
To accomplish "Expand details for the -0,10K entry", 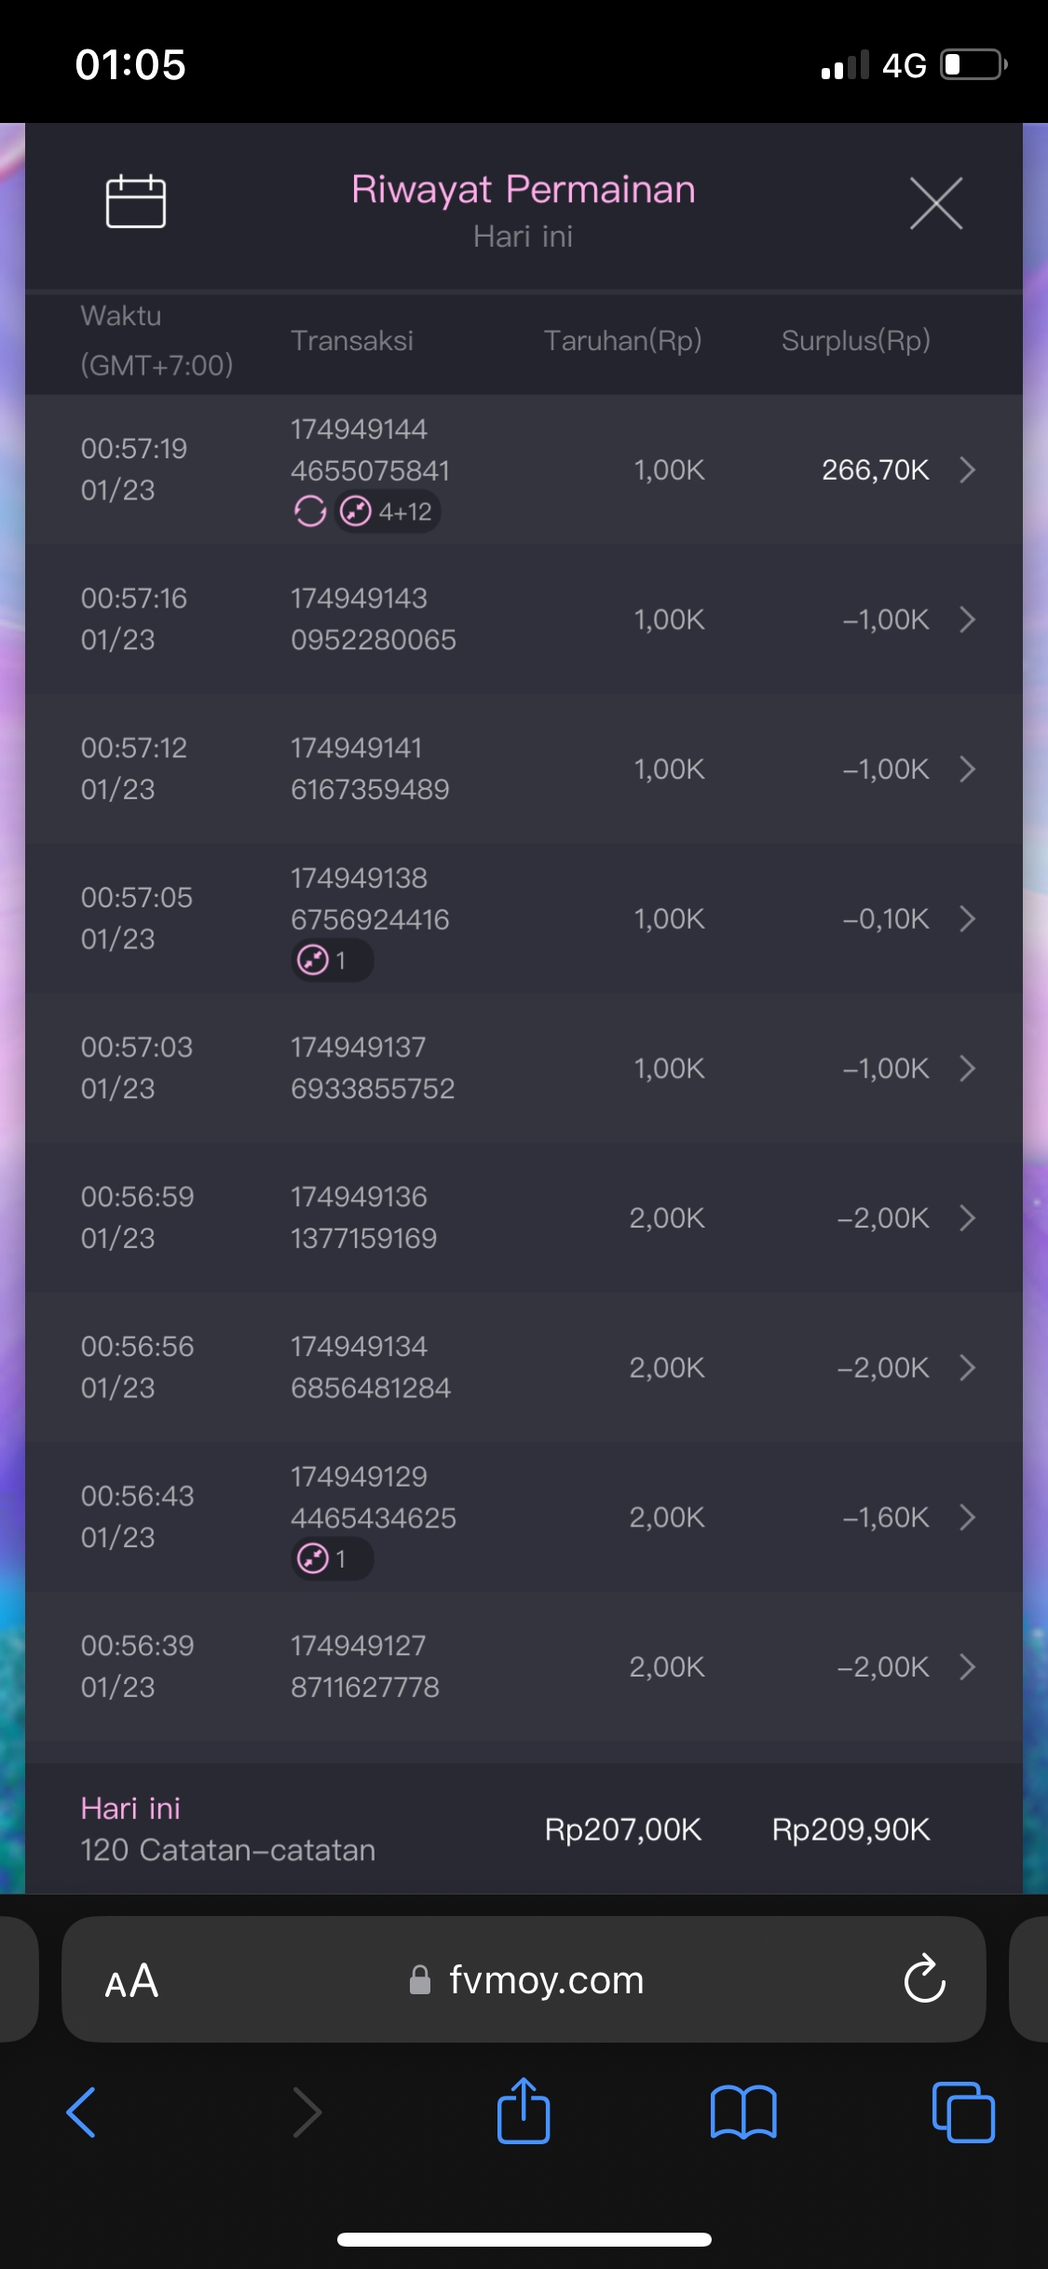I will pyautogui.click(x=967, y=919).
